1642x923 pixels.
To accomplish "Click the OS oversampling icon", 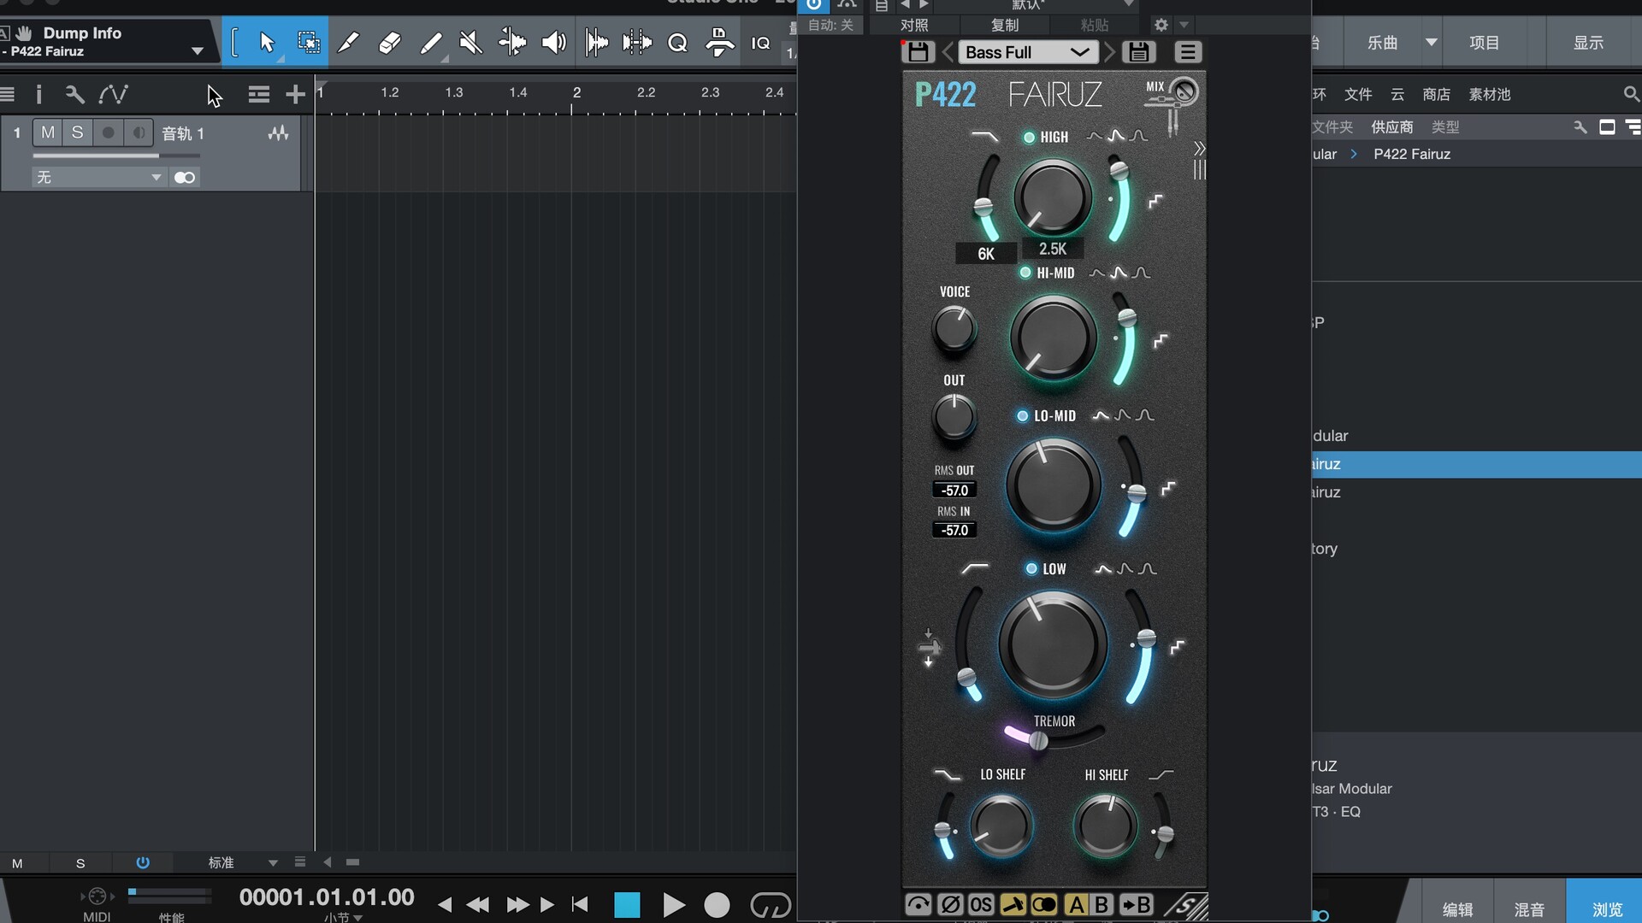I will pos(981,904).
